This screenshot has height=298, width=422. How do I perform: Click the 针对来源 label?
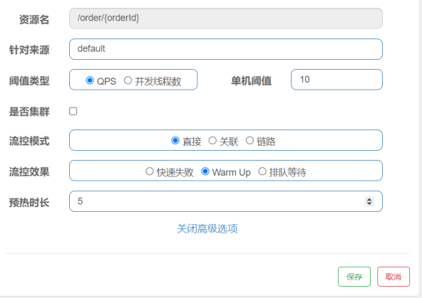(x=29, y=50)
